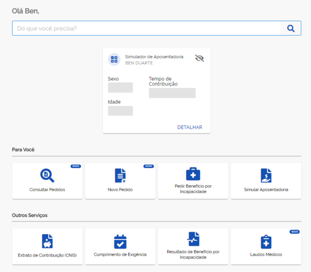
Task: Click the hidden Tempo de Contribuição value
Action: pos(172,93)
